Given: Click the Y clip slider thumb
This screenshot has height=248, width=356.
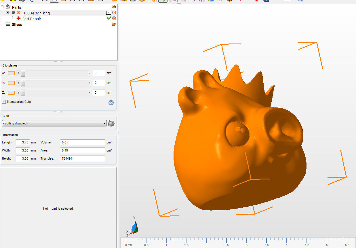Looking at the screenshot, I should point(23,83).
